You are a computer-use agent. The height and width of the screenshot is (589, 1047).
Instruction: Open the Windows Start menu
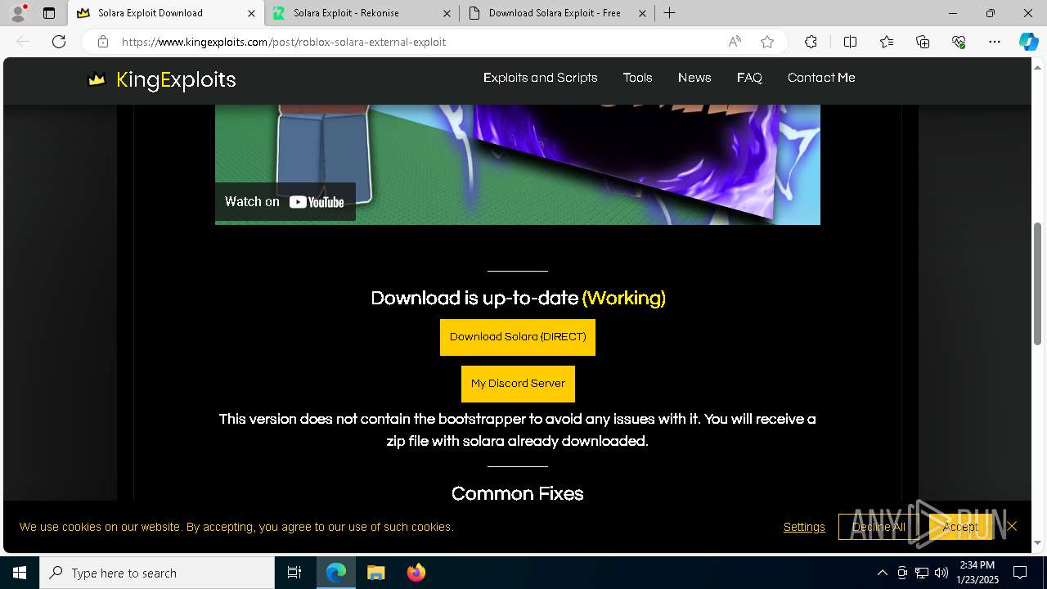coord(20,573)
